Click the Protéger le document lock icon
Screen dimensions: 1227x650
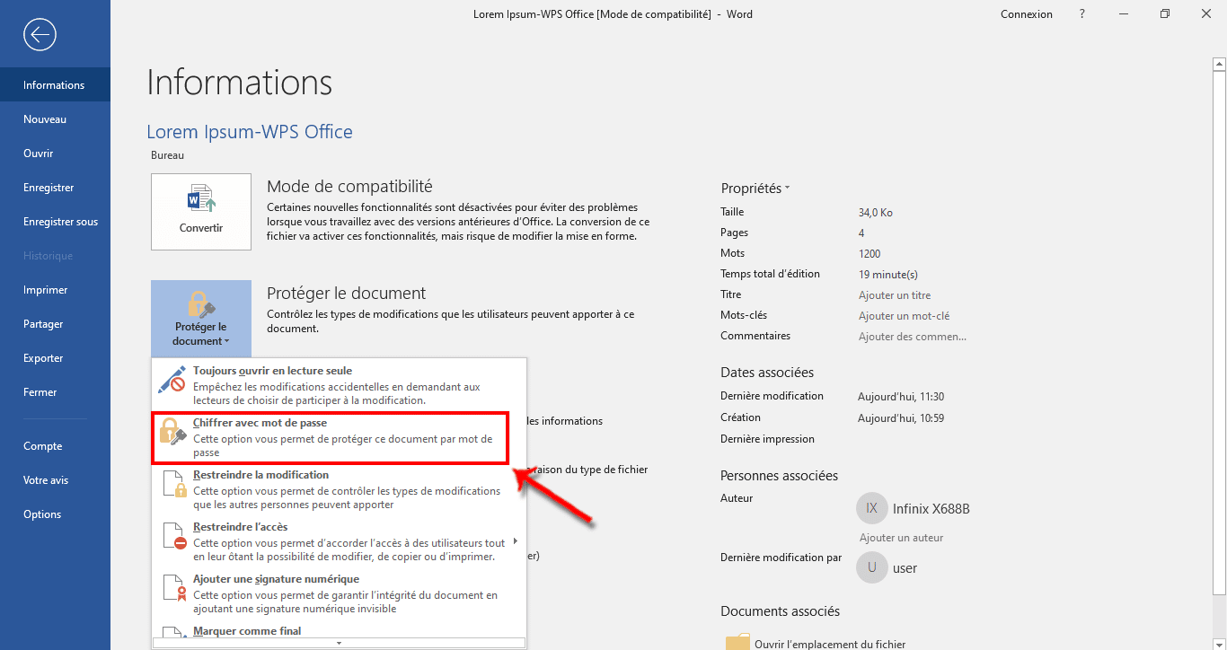(201, 303)
